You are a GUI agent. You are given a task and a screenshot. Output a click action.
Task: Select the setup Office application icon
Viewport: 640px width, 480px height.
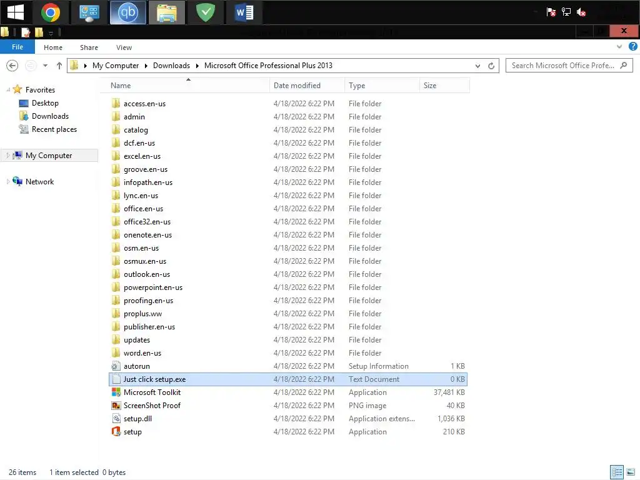tap(116, 431)
